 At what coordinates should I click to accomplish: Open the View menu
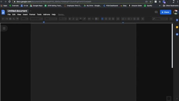click(x=19, y=15)
